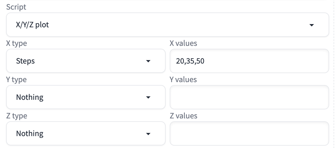Click into the empty Y values field
335x148 pixels.
tap(249, 97)
